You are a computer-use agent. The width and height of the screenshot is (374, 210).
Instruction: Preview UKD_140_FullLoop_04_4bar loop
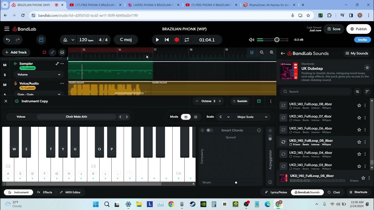[x=283, y=154]
